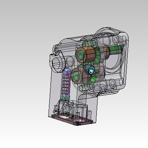Select the purple ball atop the spring

click(x=67, y=72)
